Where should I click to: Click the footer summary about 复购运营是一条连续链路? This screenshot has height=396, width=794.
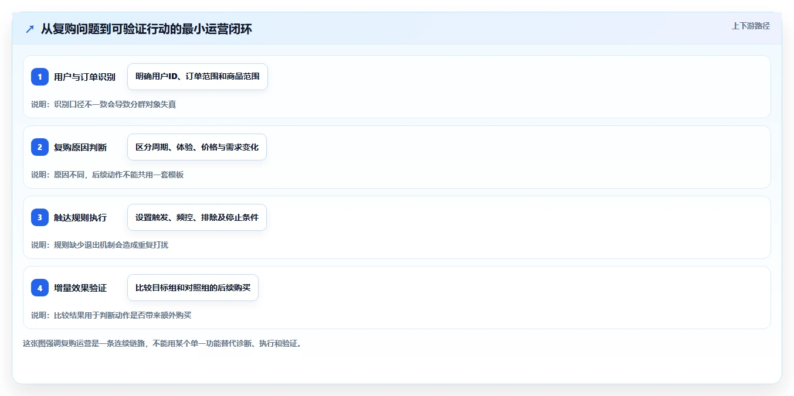(162, 343)
